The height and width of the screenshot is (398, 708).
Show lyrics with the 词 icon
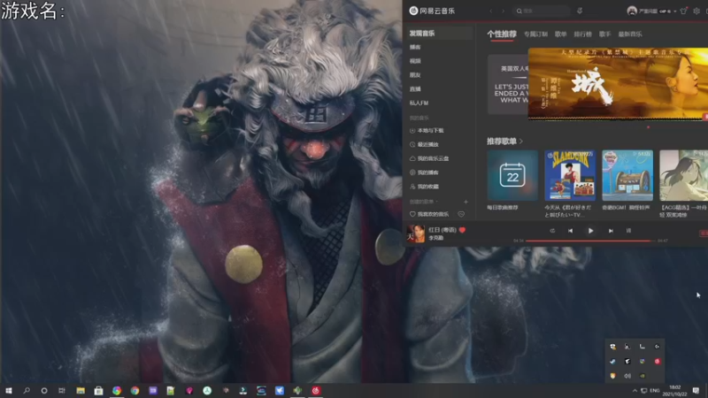click(628, 231)
